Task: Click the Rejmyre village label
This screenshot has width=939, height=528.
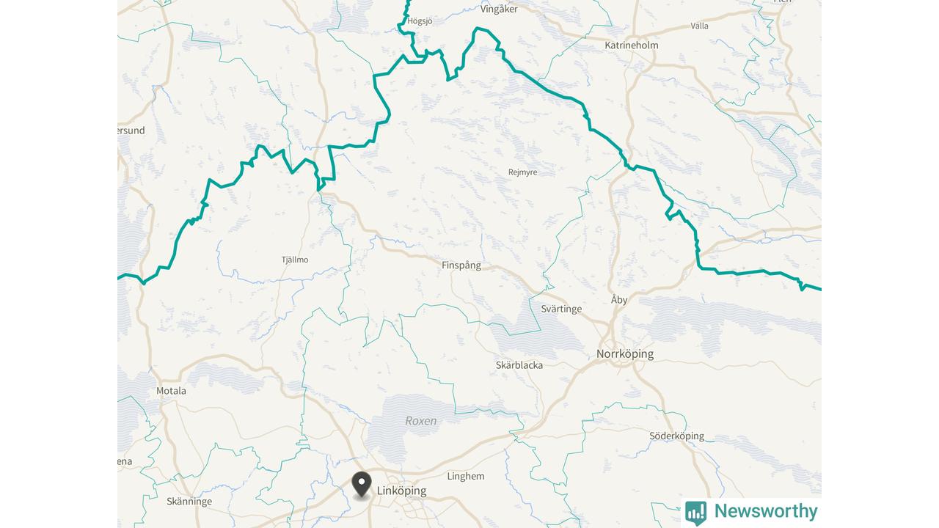Action: pyautogui.click(x=523, y=172)
